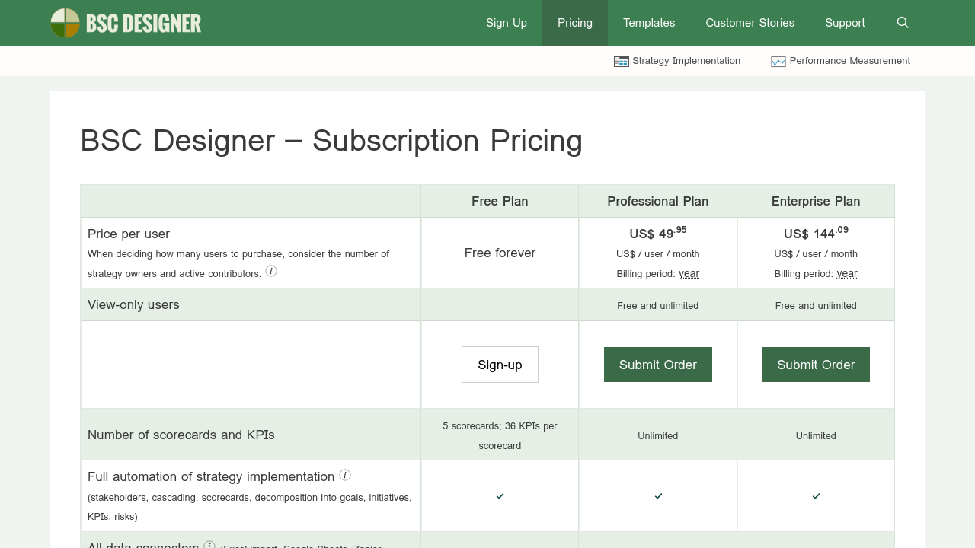The height and width of the screenshot is (548, 975).
Task: Select the Pricing menu item
Action: point(575,23)
